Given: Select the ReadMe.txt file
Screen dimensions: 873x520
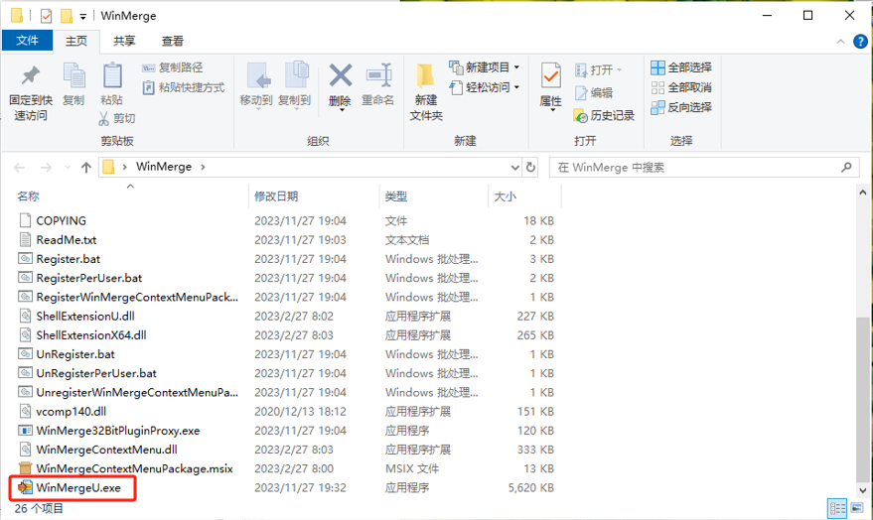Looking at the screenshot, I should pyautogui.click(x=67, y=240).
